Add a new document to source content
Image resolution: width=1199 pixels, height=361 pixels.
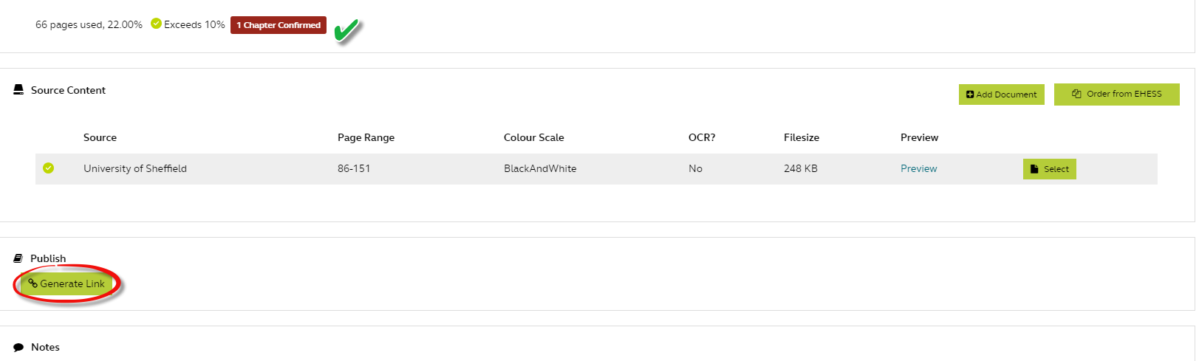pyautogui.click(x=1001, y=94)
